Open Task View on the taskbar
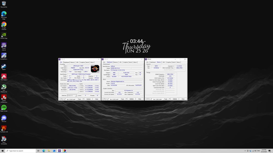Image resolution: width=273 pixels, height=153 pixels. pyautogui.click(x=38, y=151)
